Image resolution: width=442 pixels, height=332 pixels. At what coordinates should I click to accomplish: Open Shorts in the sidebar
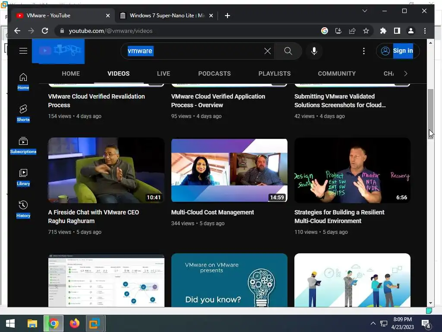[23, 113]
